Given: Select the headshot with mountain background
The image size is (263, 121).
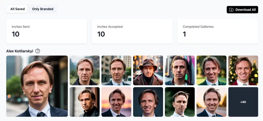Looking at the screenshot, I should (84, 70).
